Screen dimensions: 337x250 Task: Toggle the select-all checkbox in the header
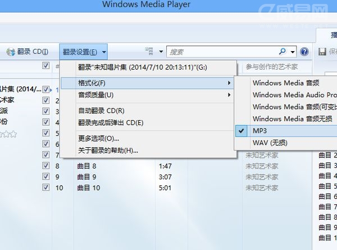46,66
